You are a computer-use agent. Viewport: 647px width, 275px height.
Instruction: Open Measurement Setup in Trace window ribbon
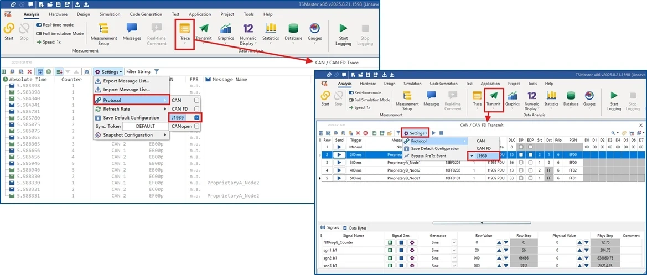103,34
